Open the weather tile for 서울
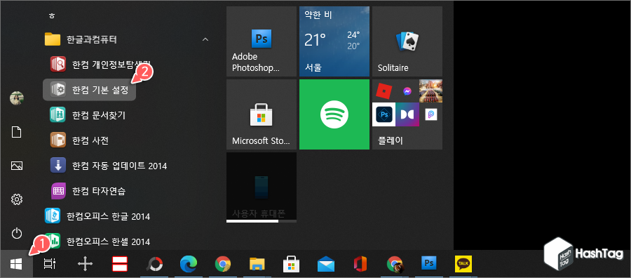 [334, 41]
